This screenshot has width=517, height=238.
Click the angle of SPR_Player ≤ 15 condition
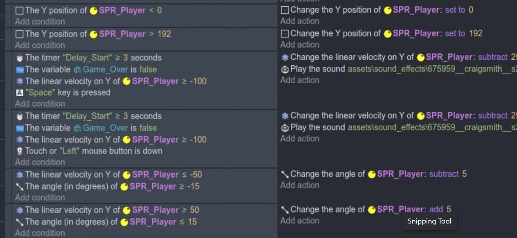click(x=106, y=222)
